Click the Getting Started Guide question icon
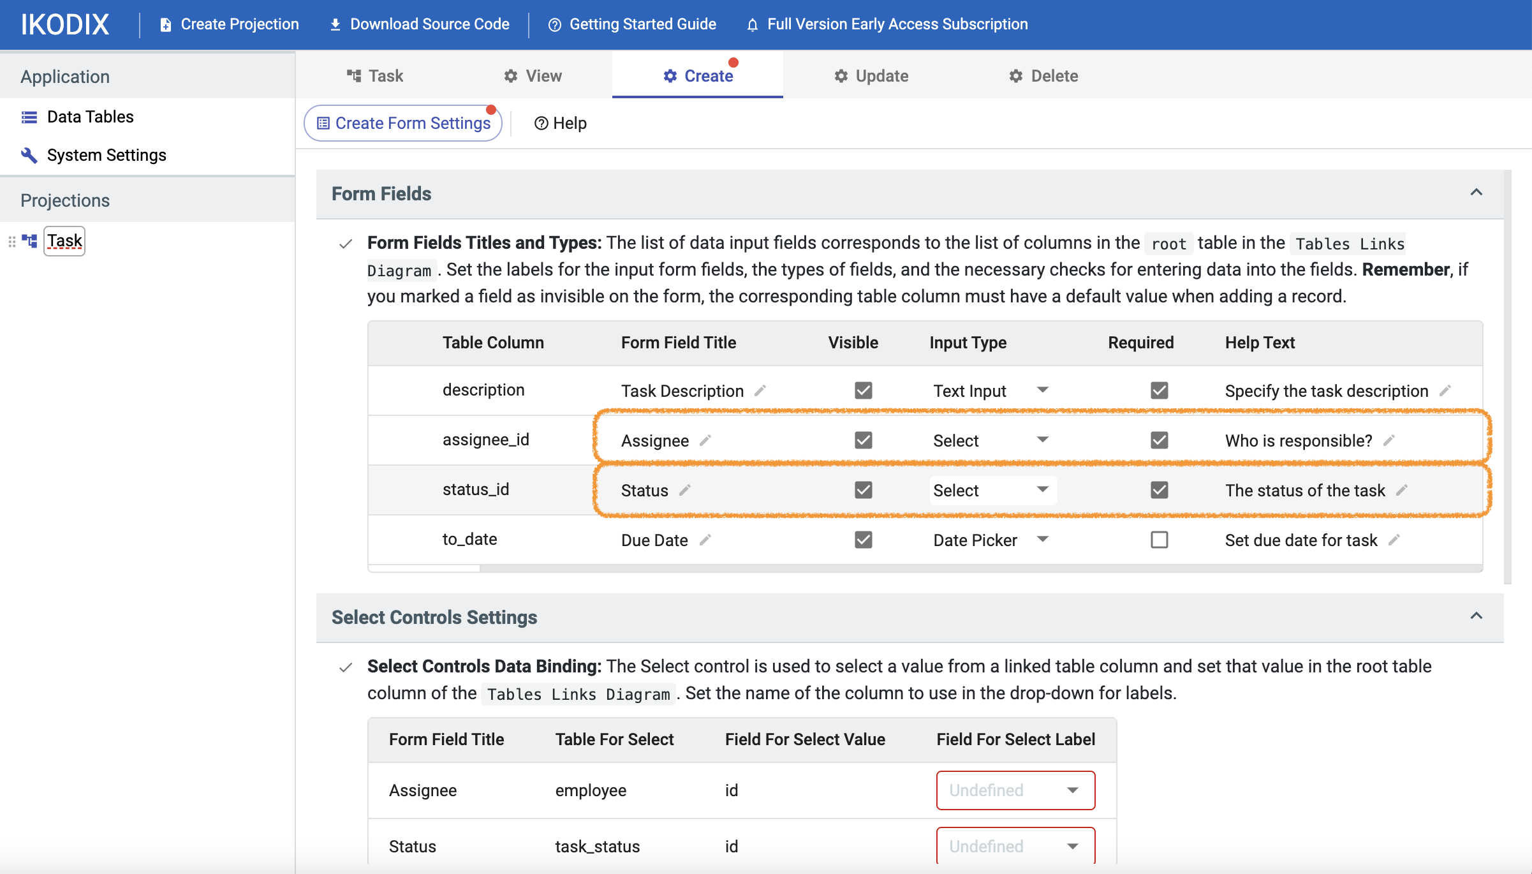The width and height of the screenshot is (1532, 874). coord(554,24)
